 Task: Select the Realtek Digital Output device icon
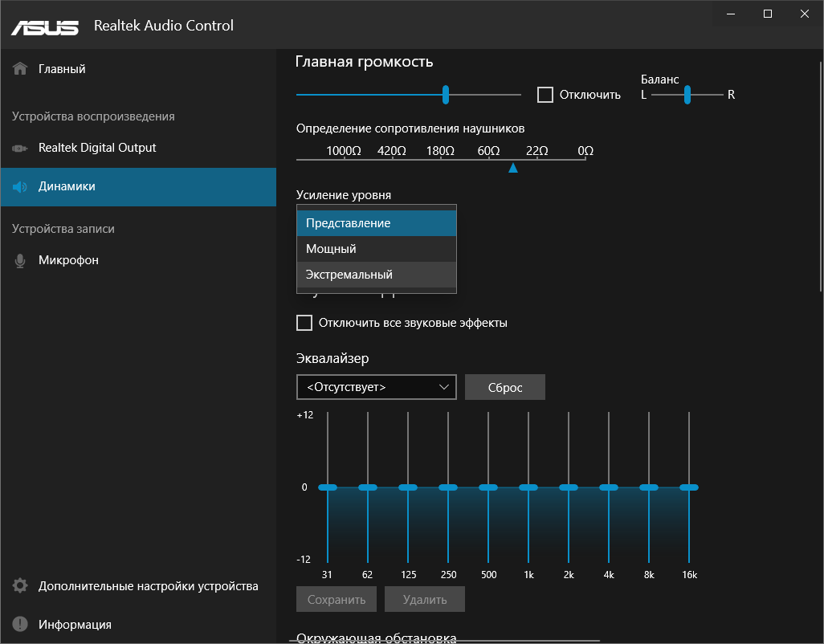pyautogui.click(x=21, y=148)
